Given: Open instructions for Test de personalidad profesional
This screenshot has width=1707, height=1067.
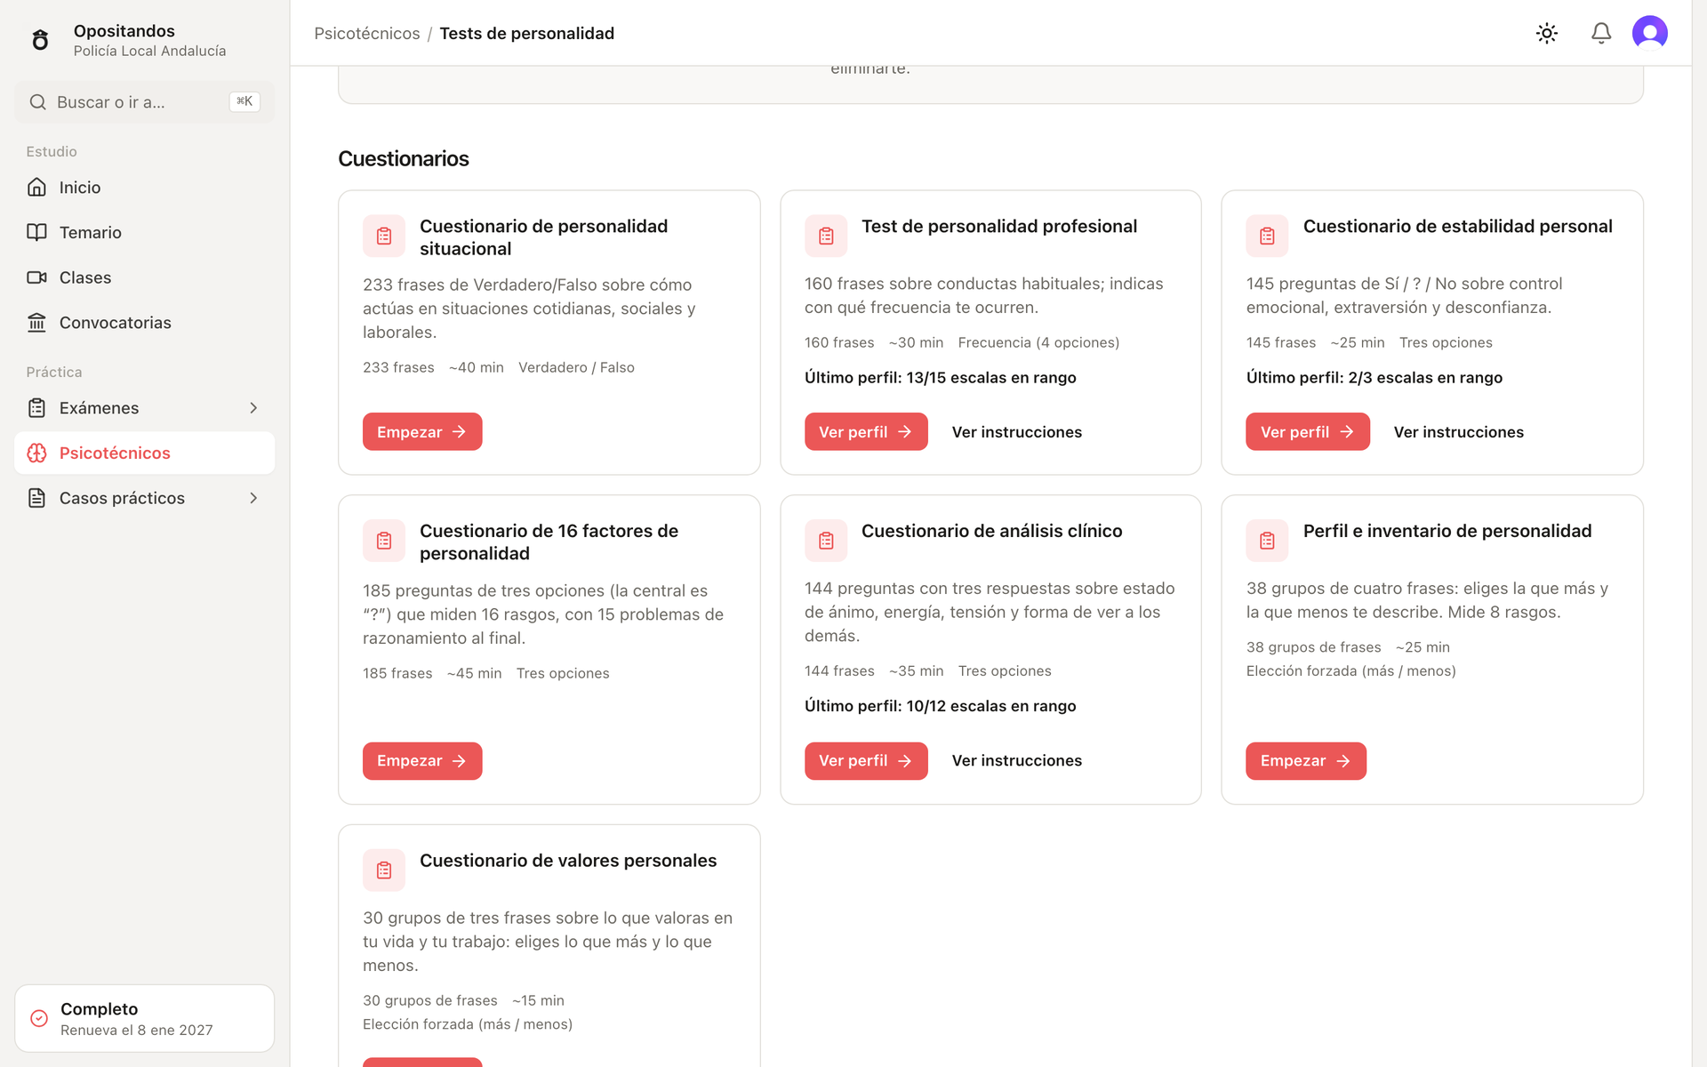Looking at the screenshot, I should [1016, 432].
